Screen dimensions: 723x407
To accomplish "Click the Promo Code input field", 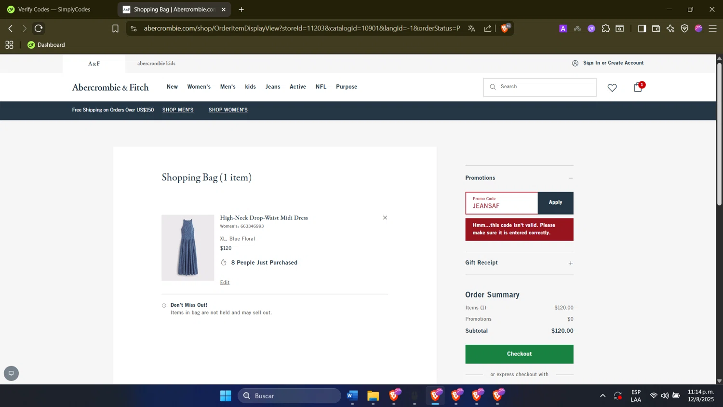I will (502, 203).
